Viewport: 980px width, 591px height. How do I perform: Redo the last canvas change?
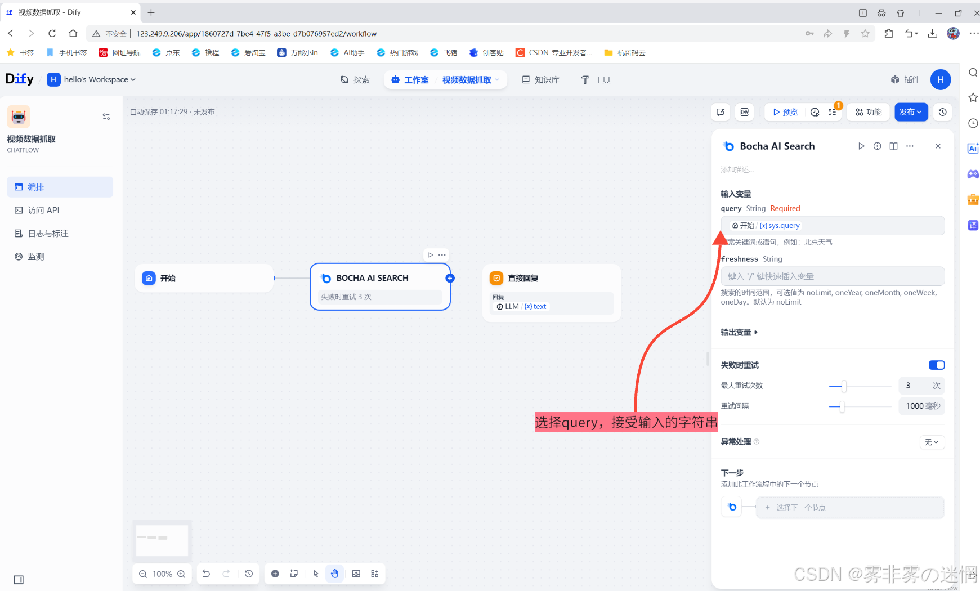[x=226, y=574]
